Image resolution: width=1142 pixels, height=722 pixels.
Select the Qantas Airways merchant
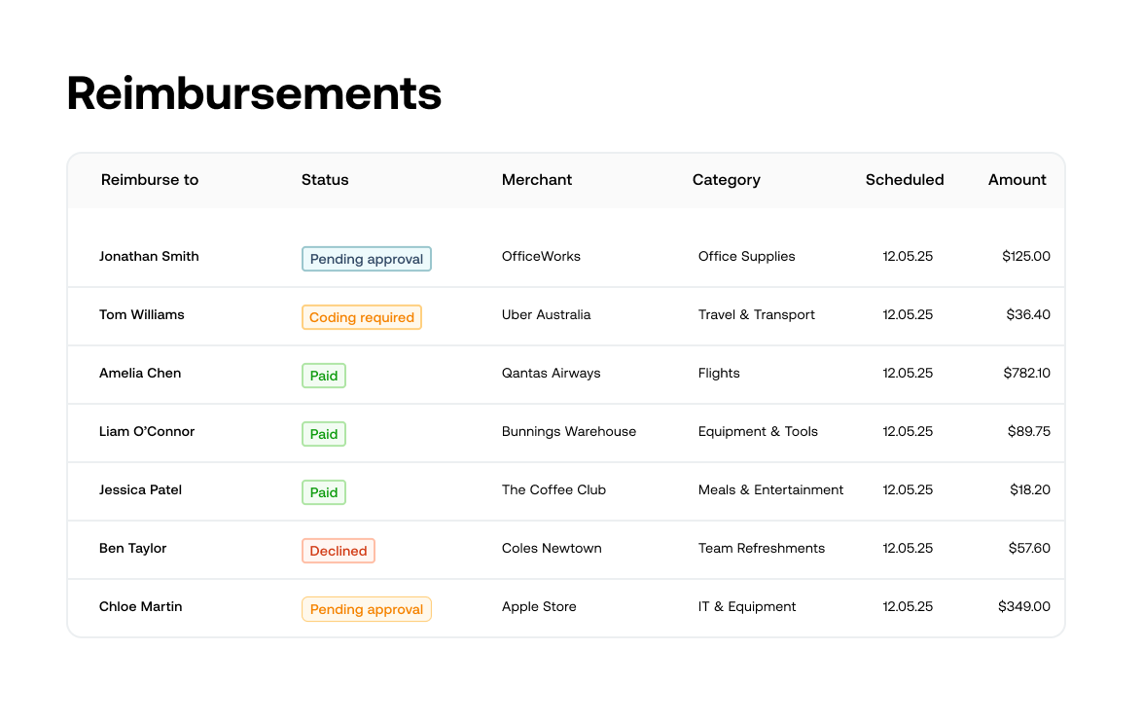(x=552, y=374)
